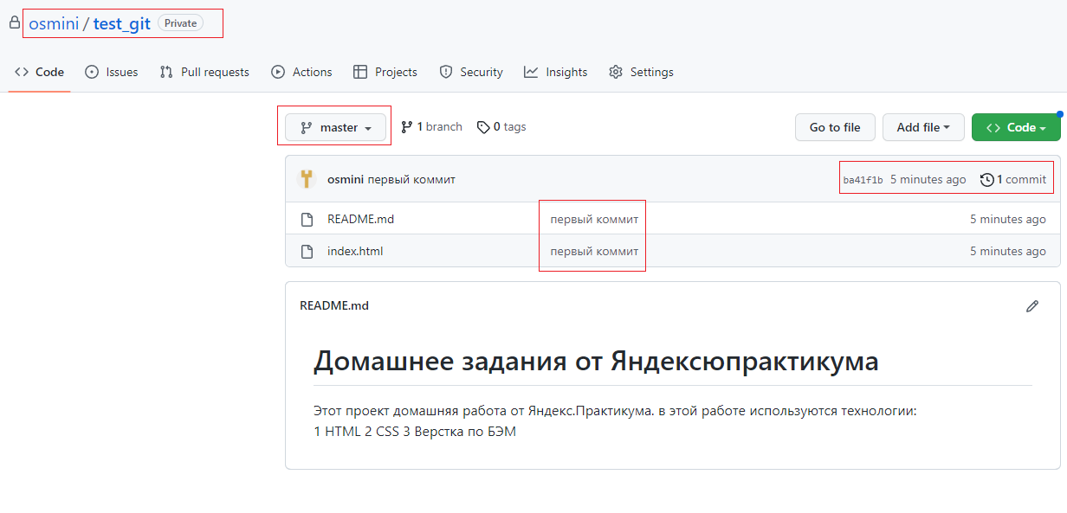Viewport: 1067px width, 513px height.
Task: Click the Pull requests icon
Action: [166, 72]
